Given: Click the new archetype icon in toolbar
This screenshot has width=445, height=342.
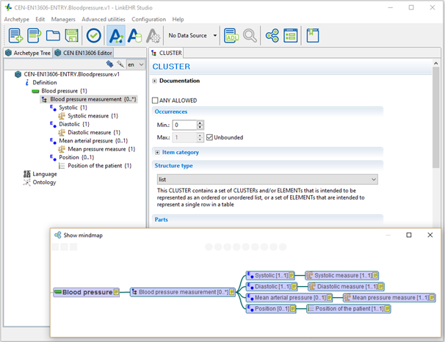Looking at the screenshot, I should [15, 35].
